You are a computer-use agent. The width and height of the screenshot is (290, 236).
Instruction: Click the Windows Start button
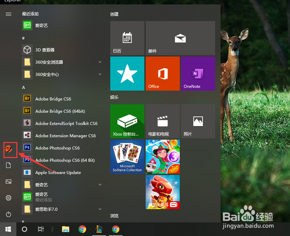coord(8,229)
